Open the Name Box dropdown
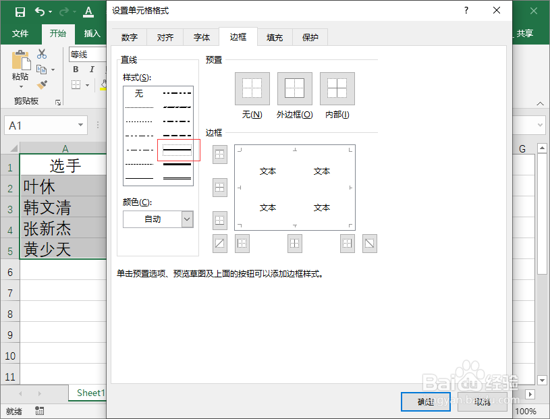 [x=80, y=125]
